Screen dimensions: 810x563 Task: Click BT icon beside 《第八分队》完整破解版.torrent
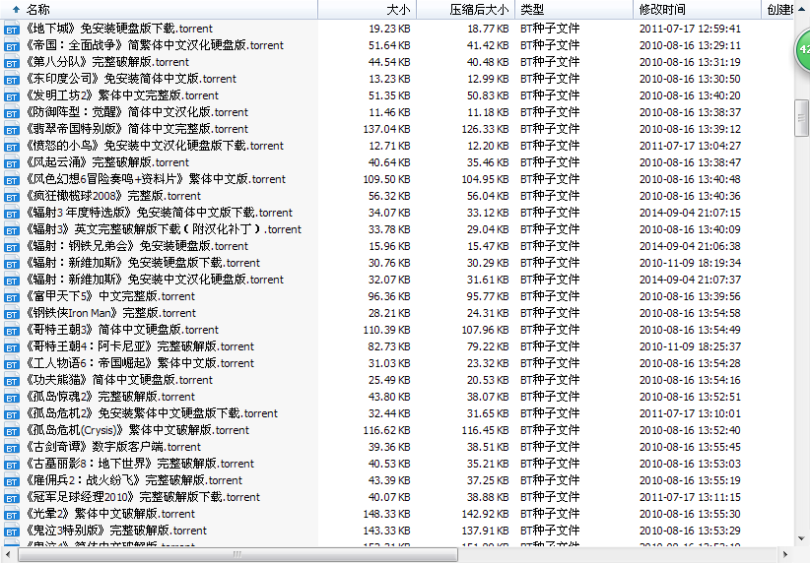[12, 62]
